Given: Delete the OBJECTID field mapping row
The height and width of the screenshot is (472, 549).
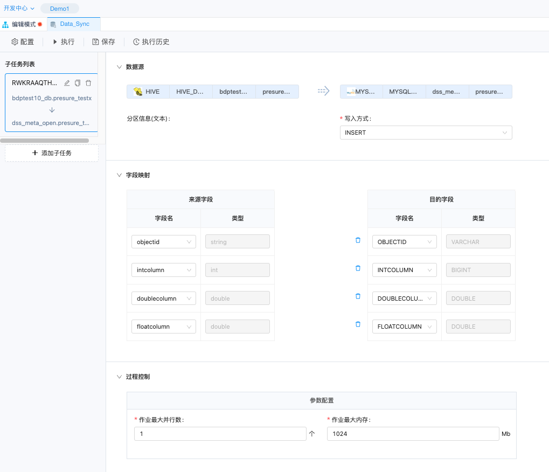Looking at the screenshot, I should [x=358, y=240].
